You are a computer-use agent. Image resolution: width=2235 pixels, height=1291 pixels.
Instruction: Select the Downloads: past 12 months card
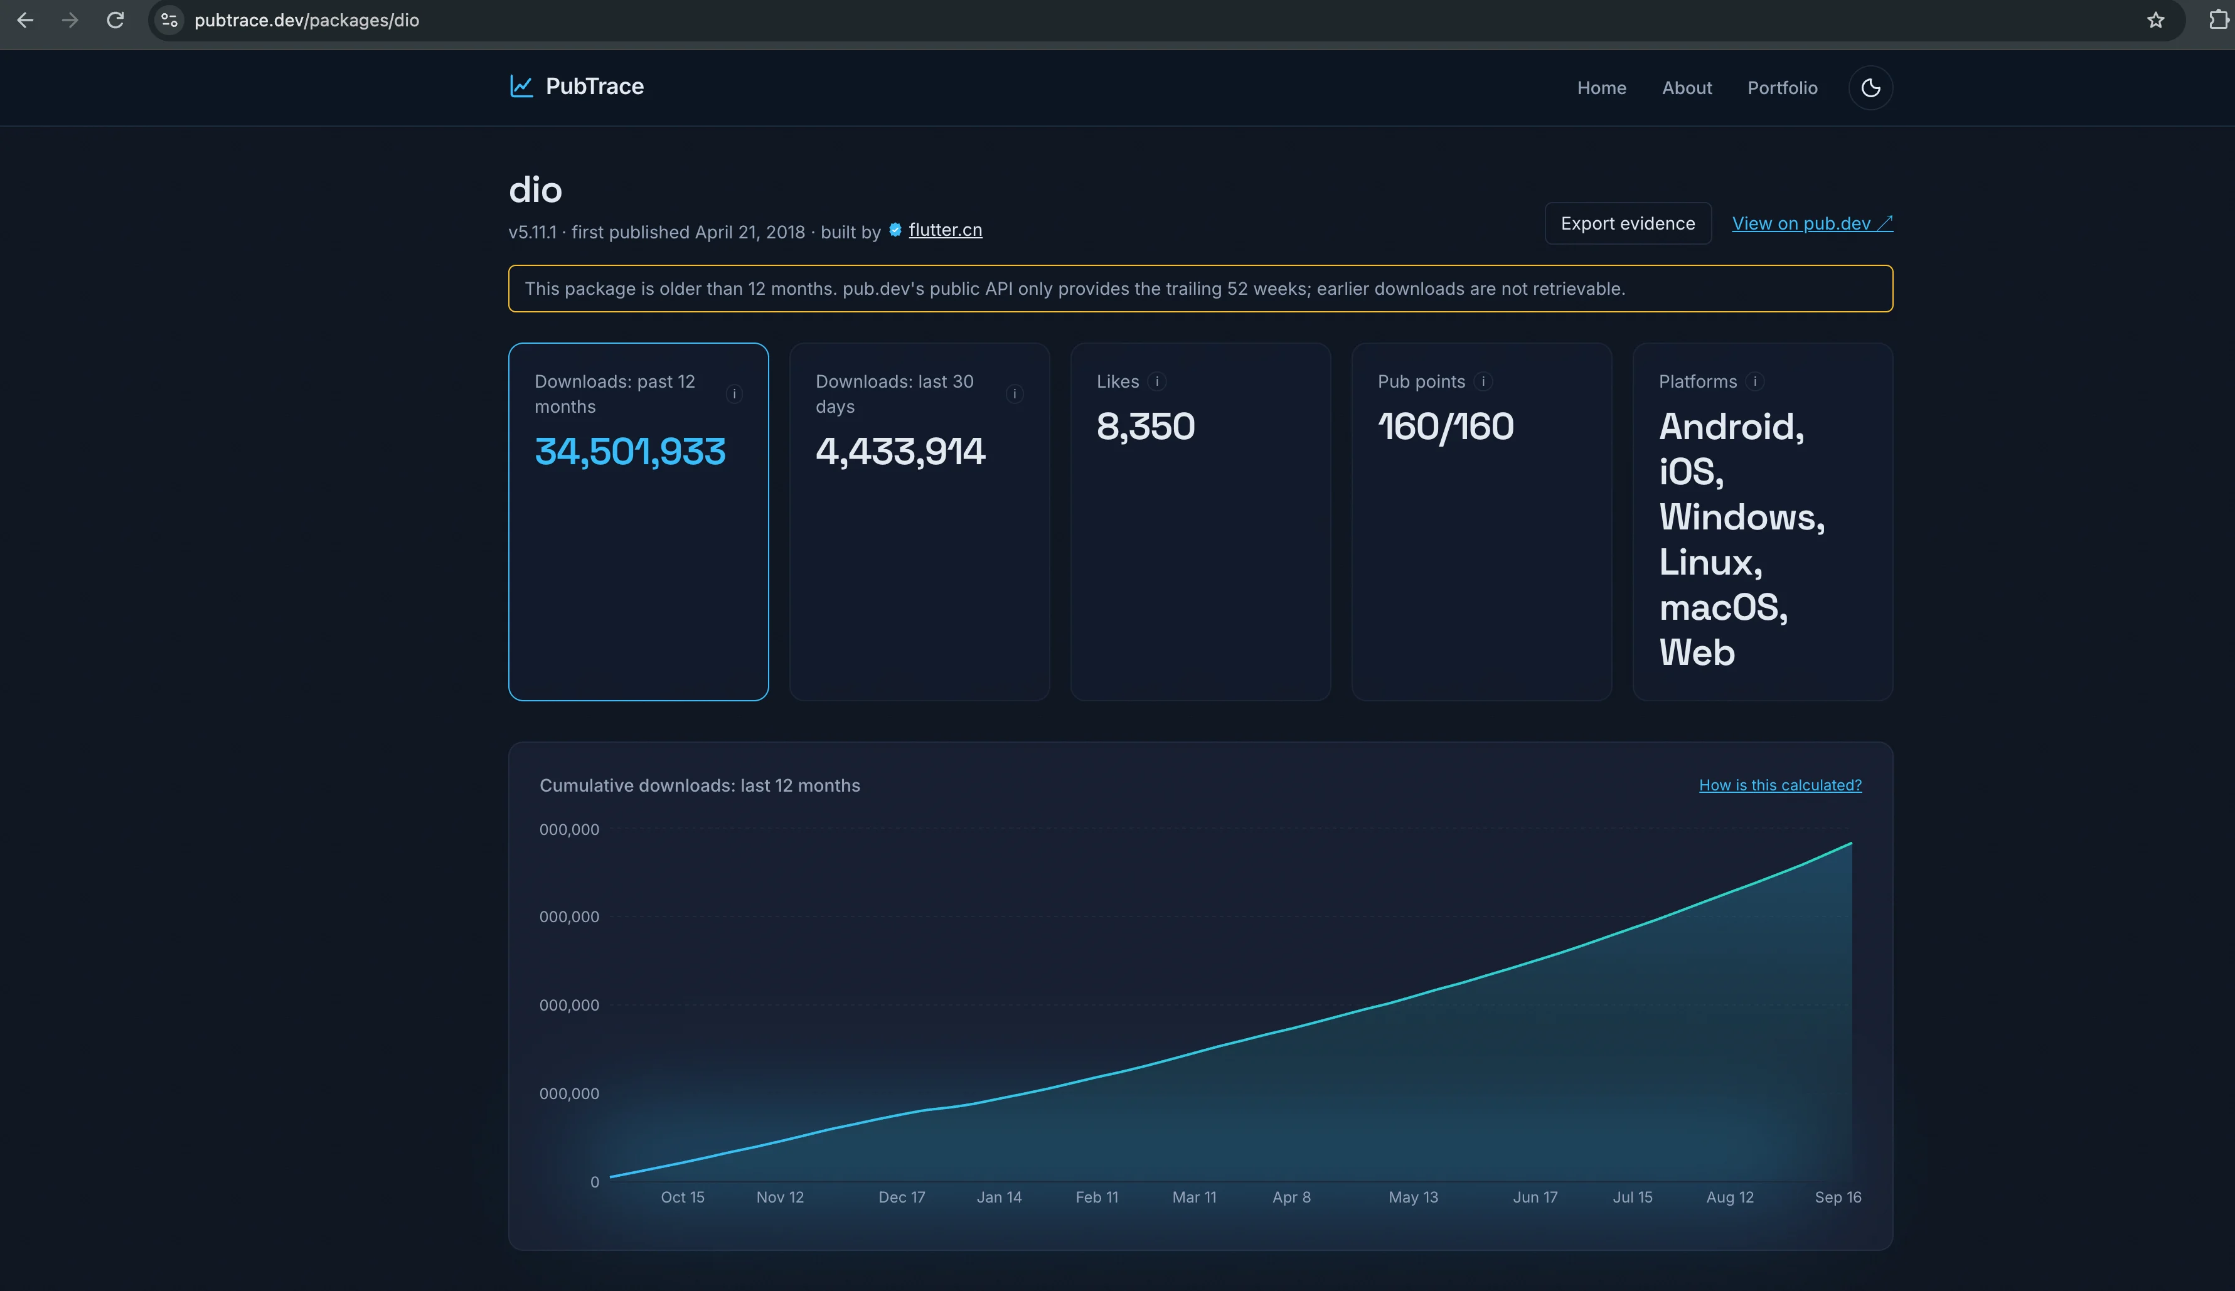(637, 521)
